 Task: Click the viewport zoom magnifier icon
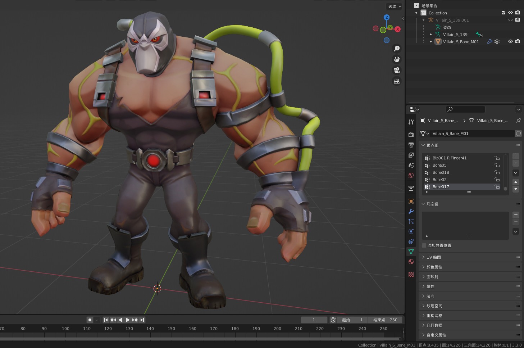(397, 49)
